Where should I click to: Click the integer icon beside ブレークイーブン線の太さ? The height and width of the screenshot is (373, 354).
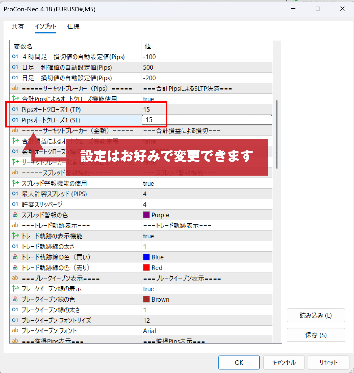[x=15, y=310]
